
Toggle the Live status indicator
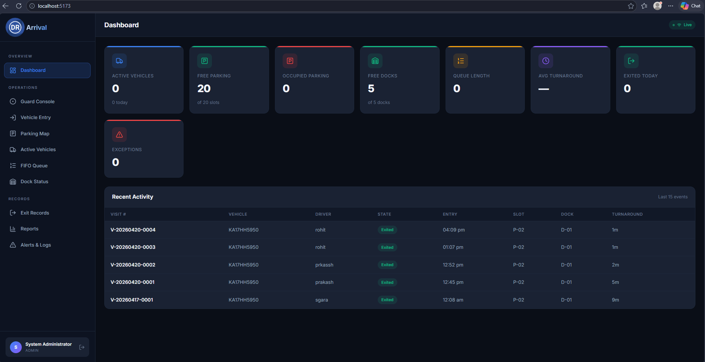[682, 25]
